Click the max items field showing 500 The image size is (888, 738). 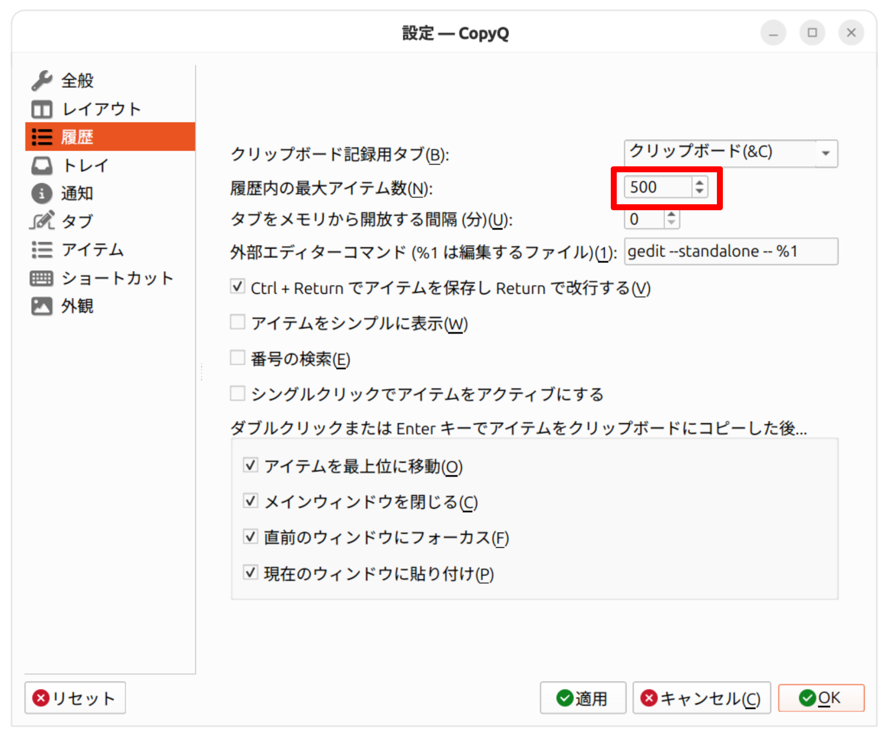(x=658, y=187)
